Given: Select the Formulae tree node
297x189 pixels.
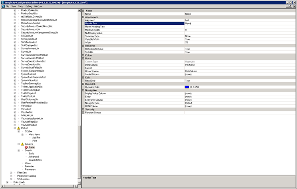Looking at the screenshot, I should click(x=29, y=166).
